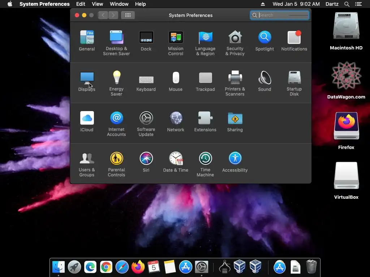
Task: Open Notes from the Dock
Action: (x=170, y=267)
